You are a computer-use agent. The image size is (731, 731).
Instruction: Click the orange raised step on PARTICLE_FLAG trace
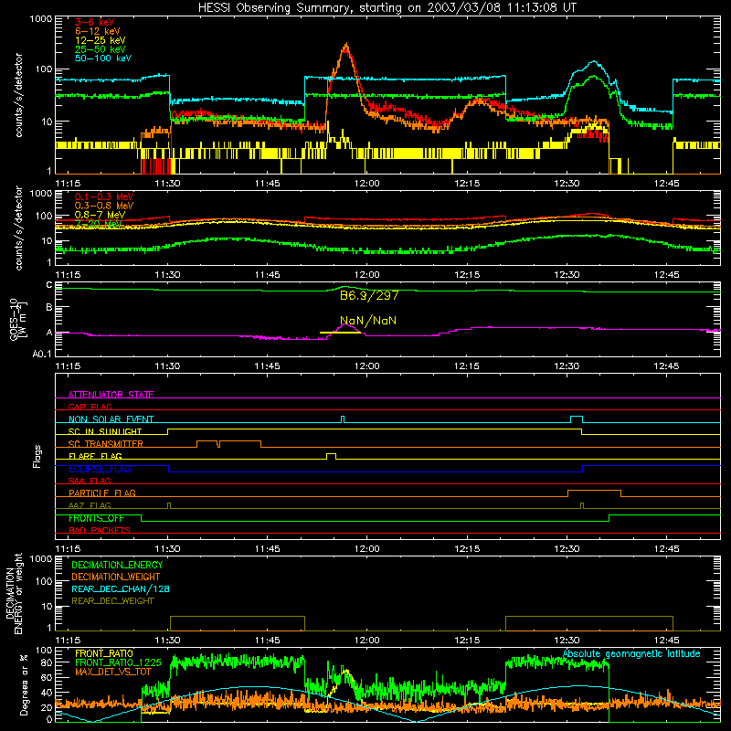click(x=594, y=493)
